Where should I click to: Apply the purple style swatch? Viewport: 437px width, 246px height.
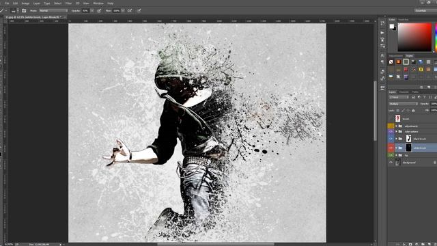[406, 77]
